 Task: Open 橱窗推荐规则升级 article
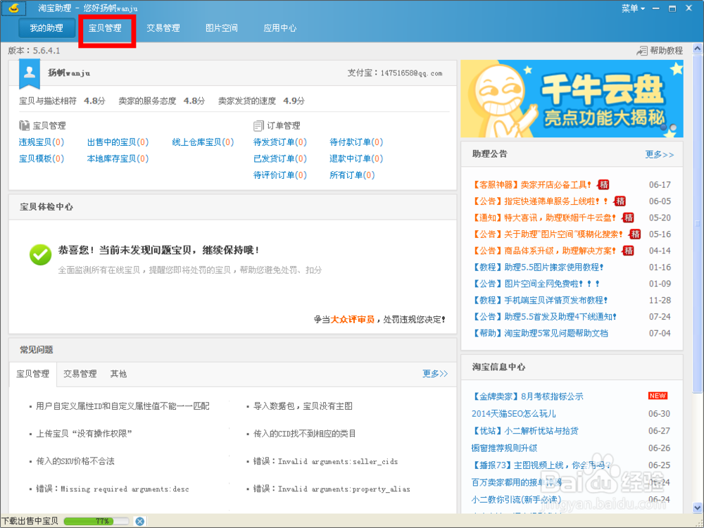point(504,448)
